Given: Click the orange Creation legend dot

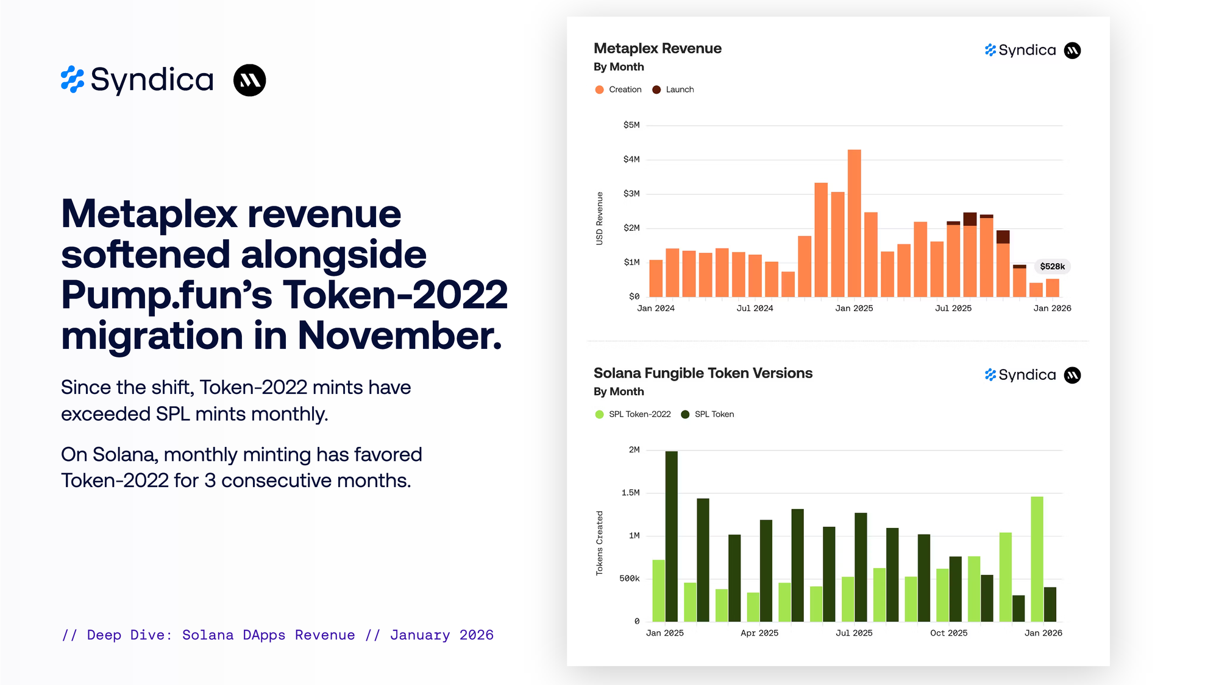Looking at the screenshot, I should click(599, 90).
